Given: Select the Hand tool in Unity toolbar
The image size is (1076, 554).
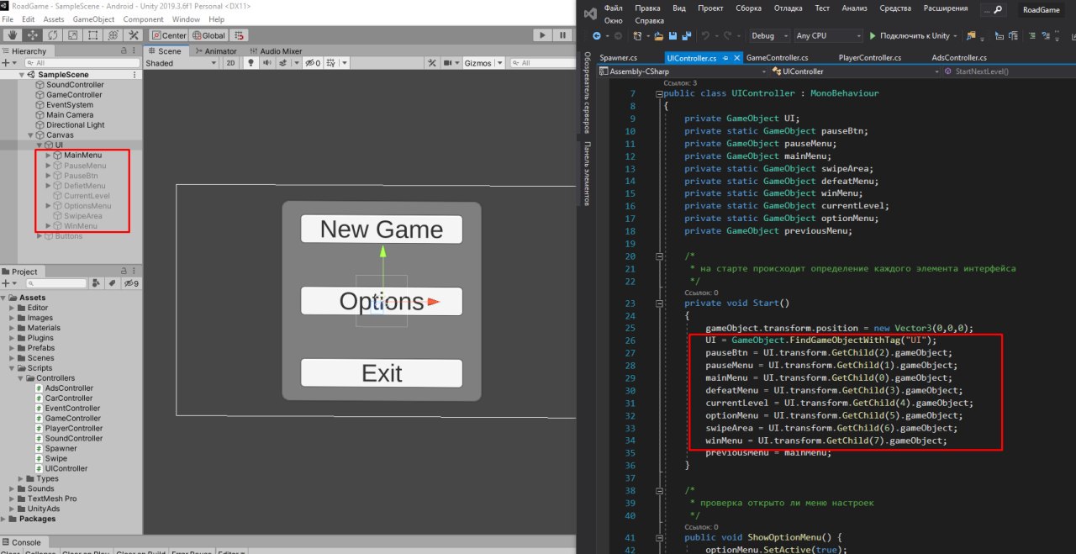Looking at the screenshot, I should pos(13,35).
